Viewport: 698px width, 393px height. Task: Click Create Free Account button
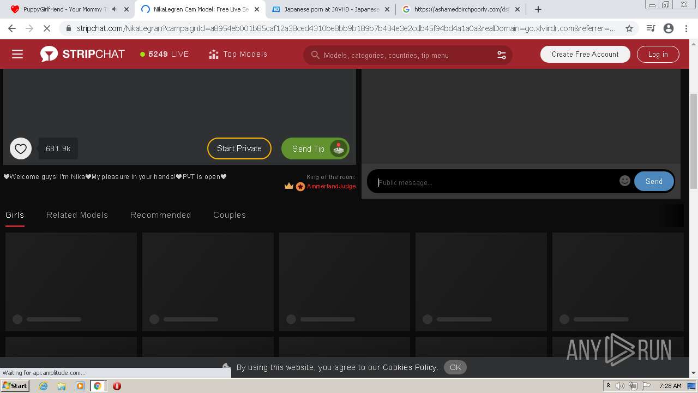(x=585, y=54)
